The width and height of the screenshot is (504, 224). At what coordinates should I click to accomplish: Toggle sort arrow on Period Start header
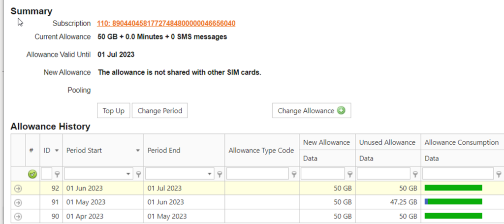(138, 151)
